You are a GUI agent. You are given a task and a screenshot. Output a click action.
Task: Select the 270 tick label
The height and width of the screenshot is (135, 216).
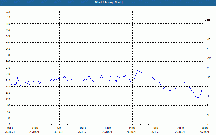tap(8, 68)
